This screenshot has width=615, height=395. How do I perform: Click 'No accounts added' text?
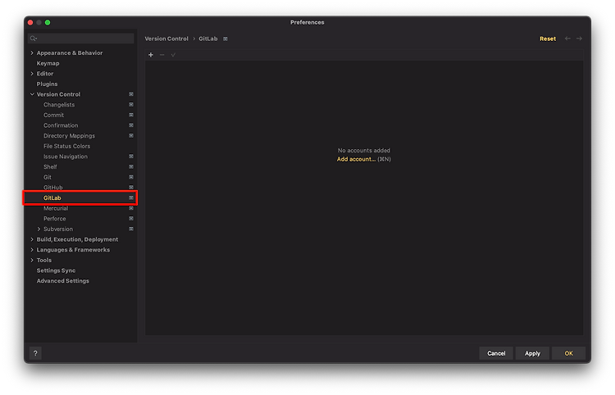tap(364, 151)
